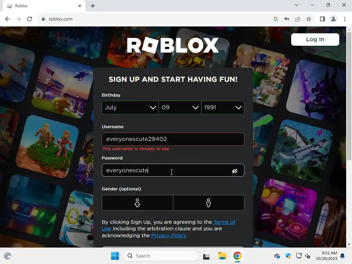Share this page via share icon
The image size is (352, 264).
tap(298, 19)
